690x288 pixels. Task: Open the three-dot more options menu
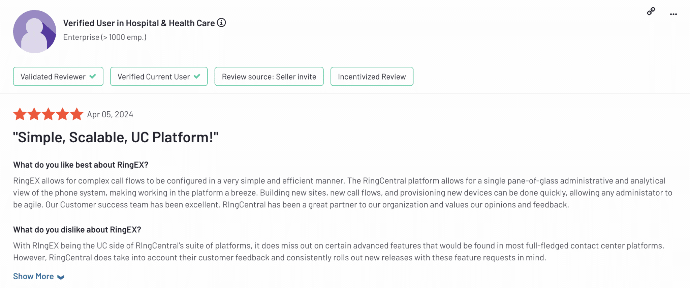(673, 14)
